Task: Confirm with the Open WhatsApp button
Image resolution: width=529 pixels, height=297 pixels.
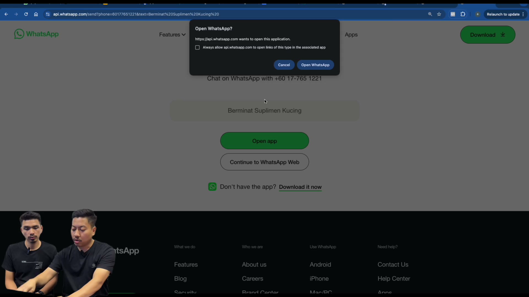Action: coord(315,65)
